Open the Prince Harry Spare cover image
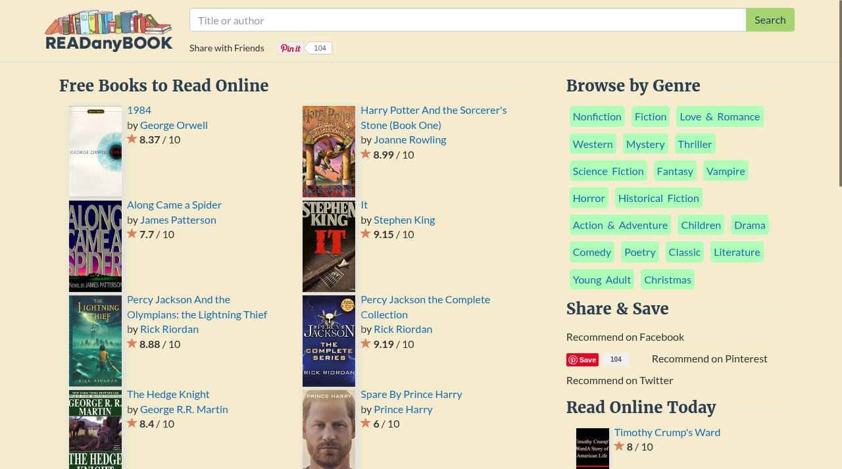 (329, 430)
